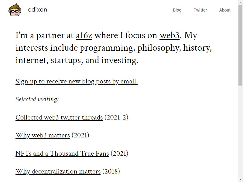This screenshot has width=243, height=182.
Task: Open the Blog navigation item
Action: coord(177,10)
